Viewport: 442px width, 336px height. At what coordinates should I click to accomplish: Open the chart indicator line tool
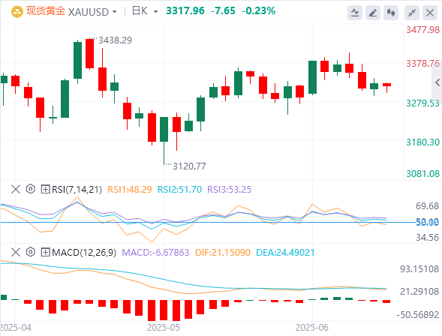(x=355, y=13)
